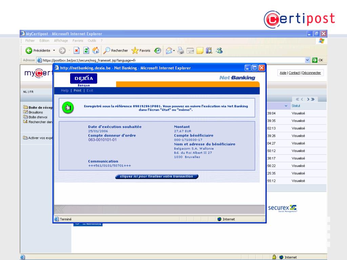Go to last page double-right arrows
This screenshot has height=260, width=347.
pos(313,99)
